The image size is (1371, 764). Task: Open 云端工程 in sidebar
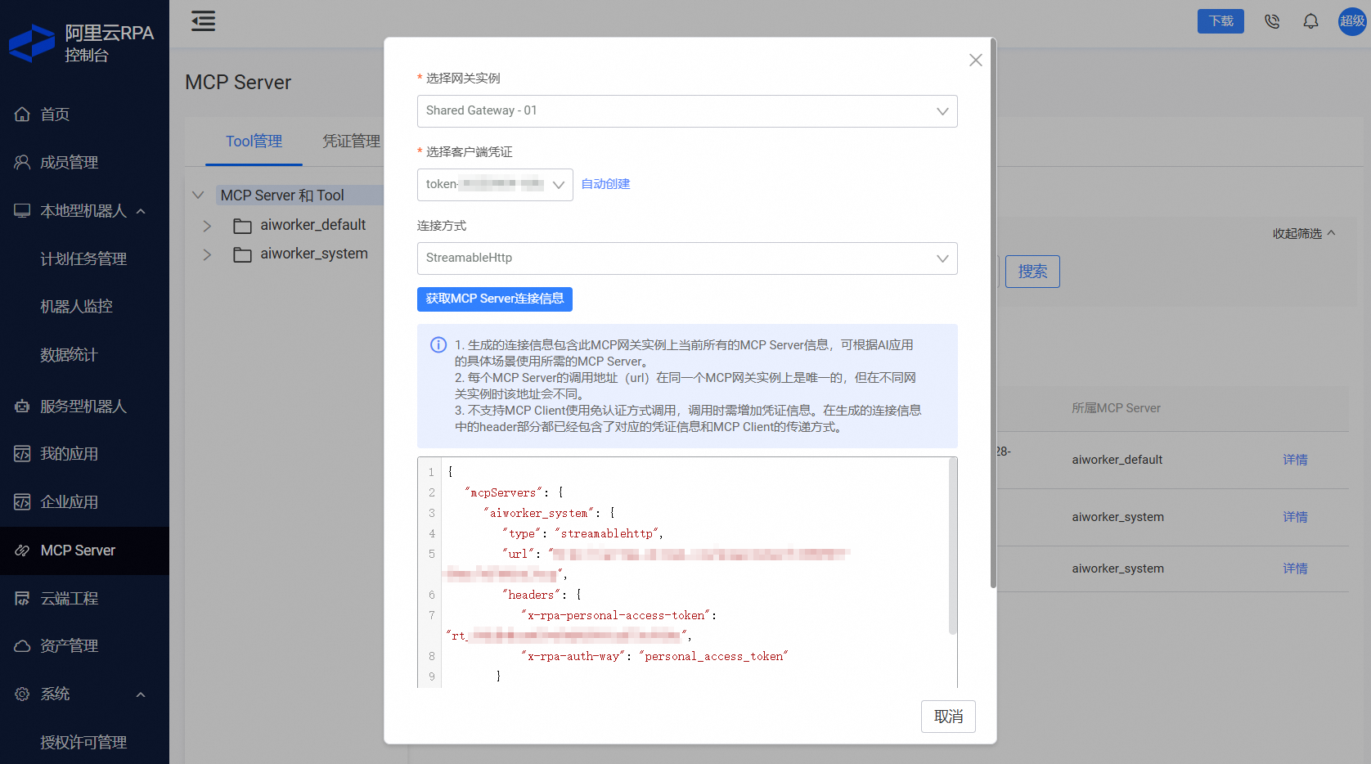(x=84, y=599)
